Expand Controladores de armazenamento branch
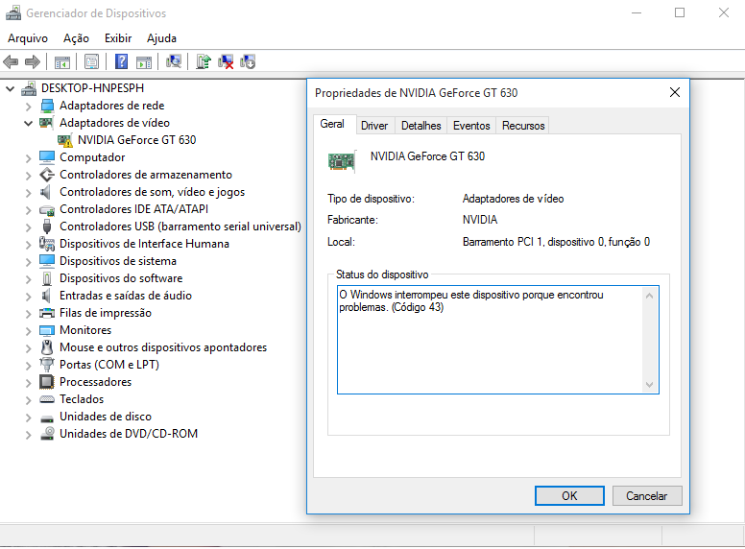The width and height of the screenshot is (745, 549). 28,176
